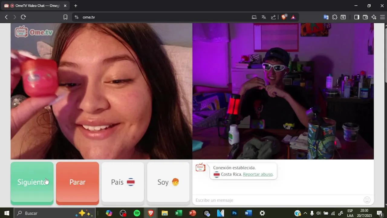
Task: Open site settings icon in address bar
Action: point(76,17)
